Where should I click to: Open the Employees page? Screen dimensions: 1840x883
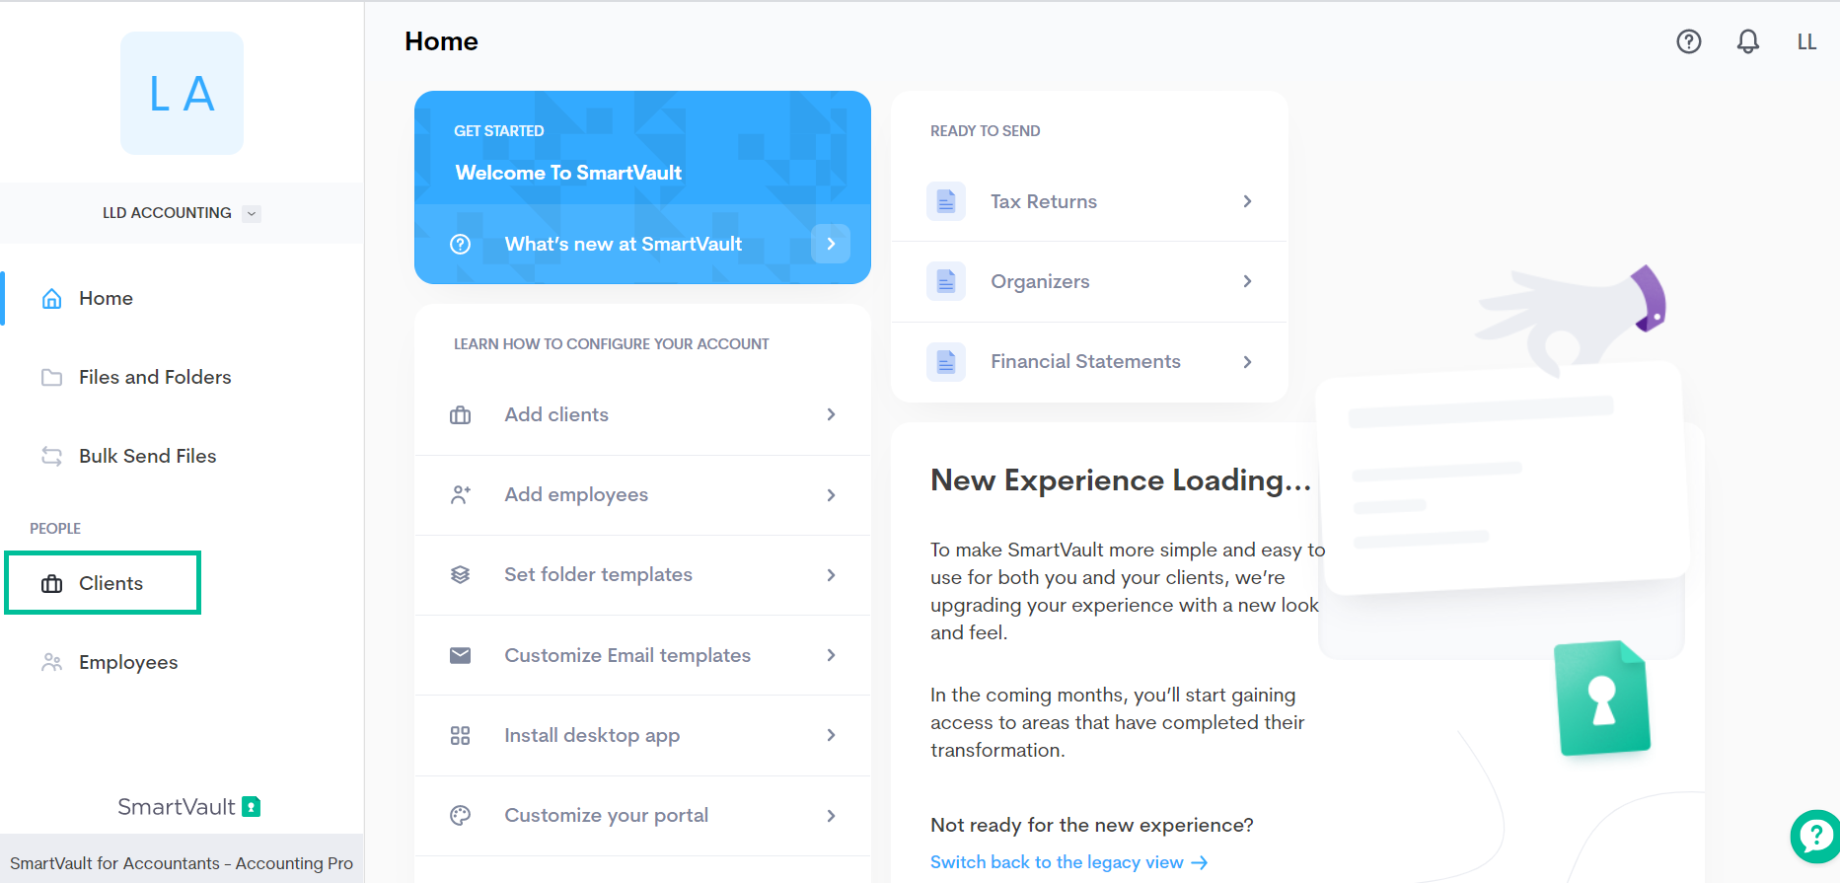pyautogui.click(x=128, y=662)
